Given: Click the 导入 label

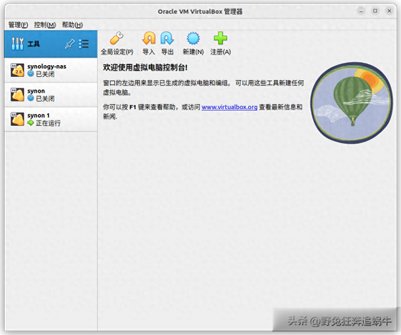Looking at the screenshot, I should (149, 52).
